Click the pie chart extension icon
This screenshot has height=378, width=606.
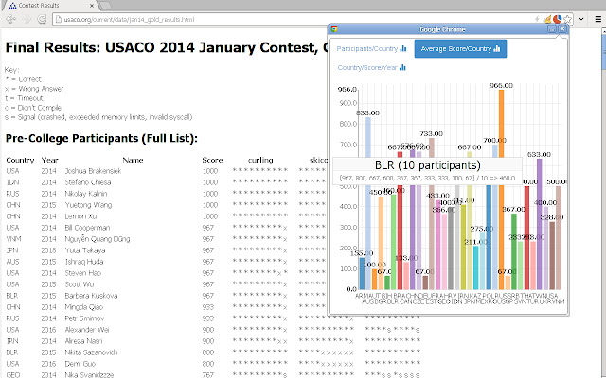pos(557,19)
